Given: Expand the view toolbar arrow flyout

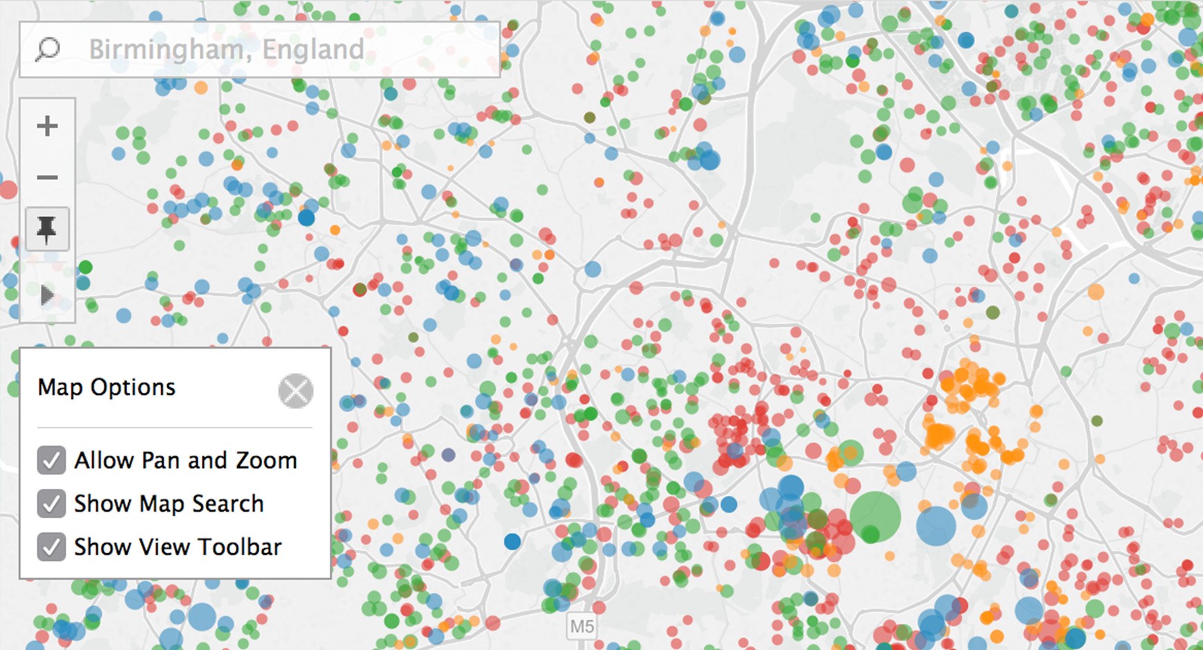Looking at the screenshot, I should pyautogui.click(x=47, y=295).
